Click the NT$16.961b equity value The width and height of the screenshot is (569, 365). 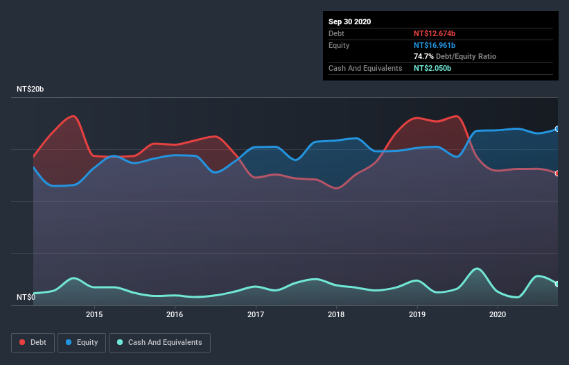pyautogui.click(x=435, y=45)
